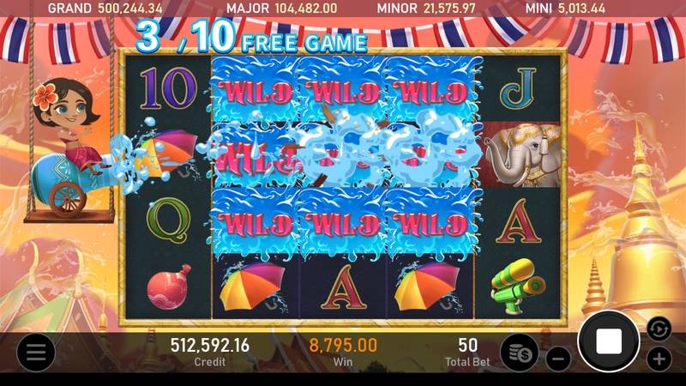Click the Credit balance display
Image resolution: width=686 pixels, height=386 pixels.
click(x=209, y=352)
